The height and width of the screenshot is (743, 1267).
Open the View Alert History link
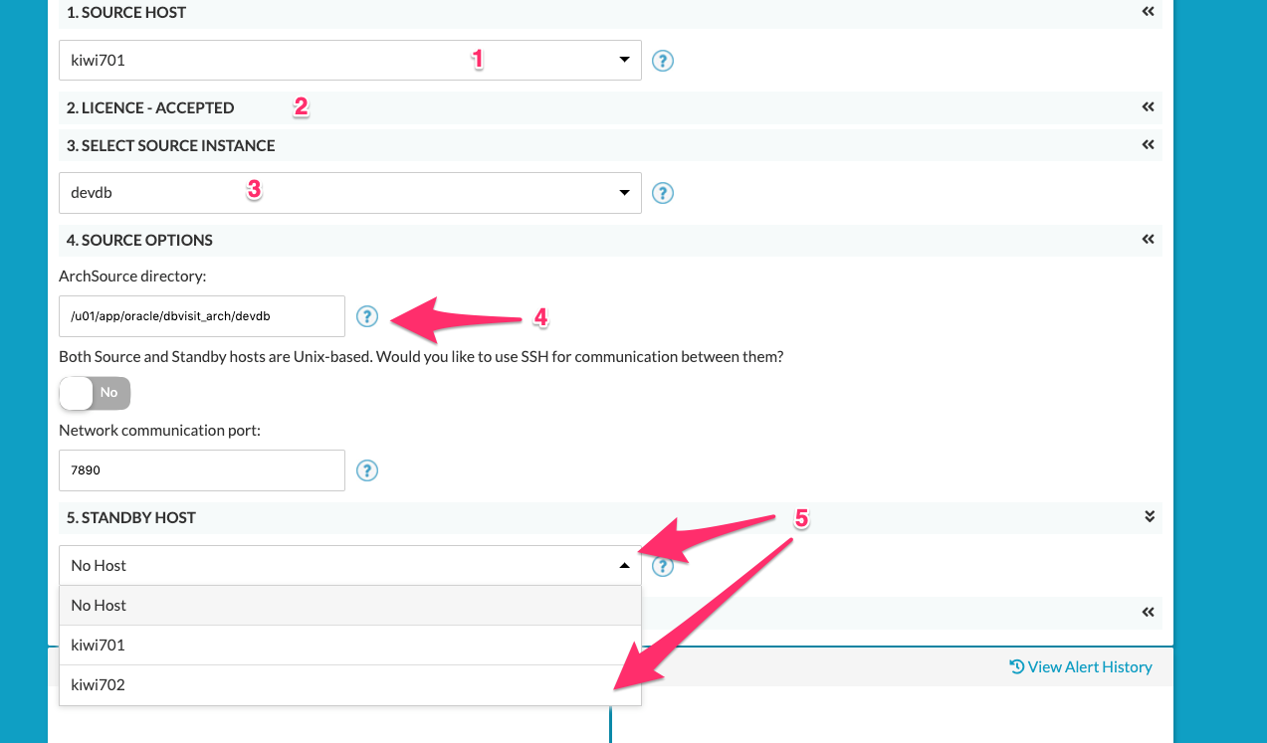point(1080,667)
